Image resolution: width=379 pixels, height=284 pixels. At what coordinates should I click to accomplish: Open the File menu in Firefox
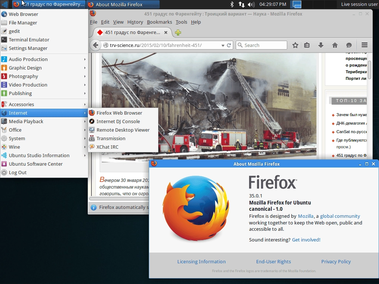[94, 22]
